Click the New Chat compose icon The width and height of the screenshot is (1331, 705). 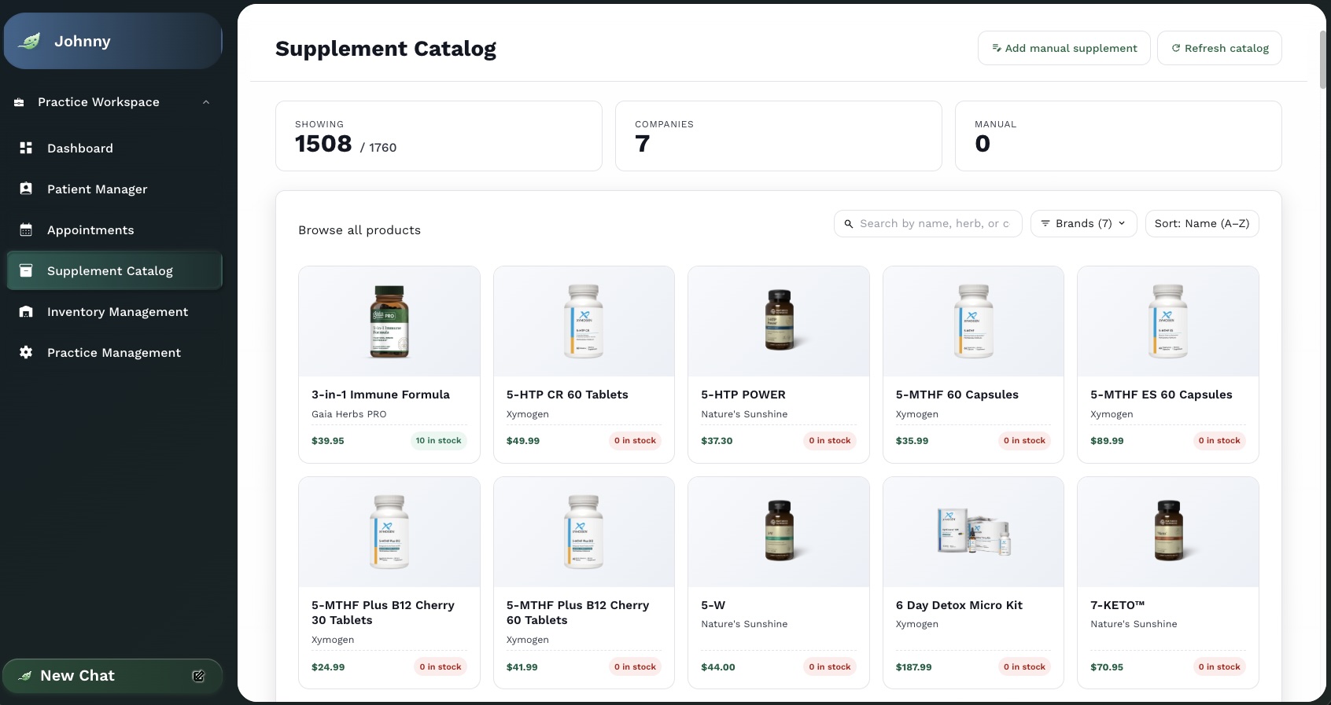(199, 676)
